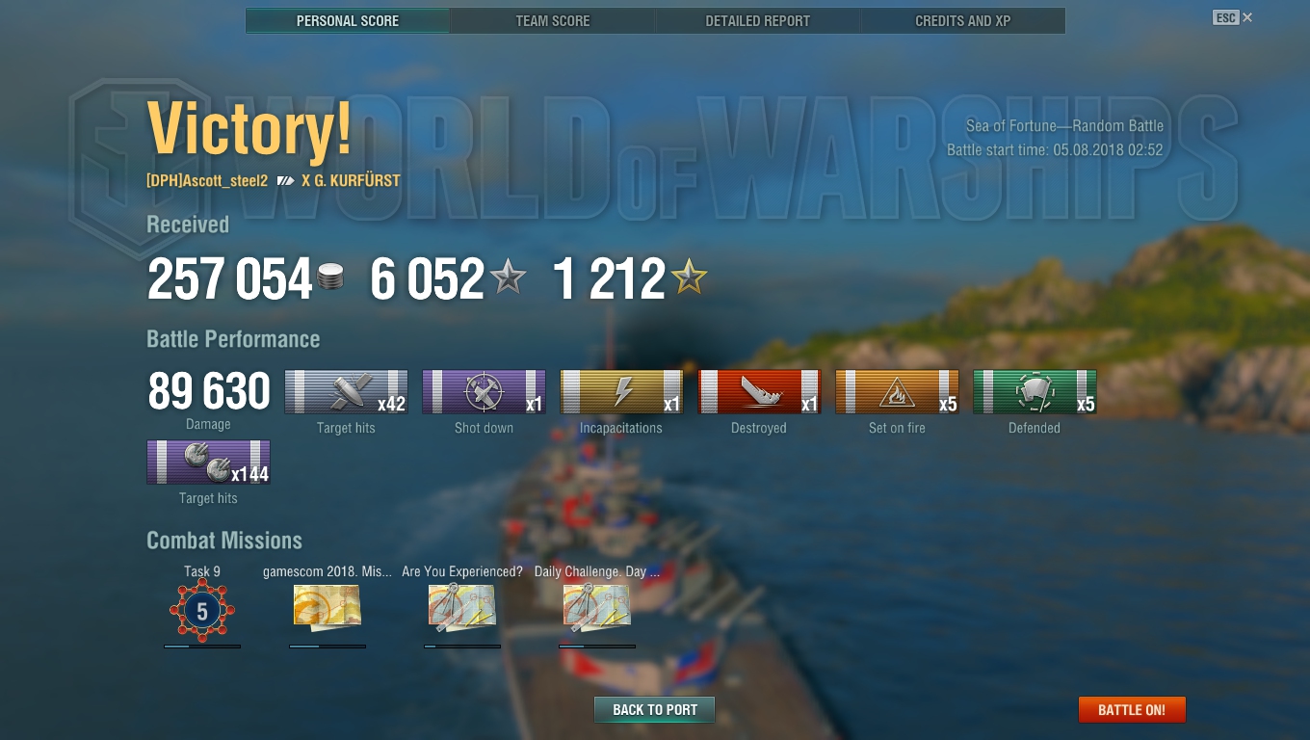Close results screen with the X icon
Viewport: 1310px width, 740px height.
point(1247,17)
